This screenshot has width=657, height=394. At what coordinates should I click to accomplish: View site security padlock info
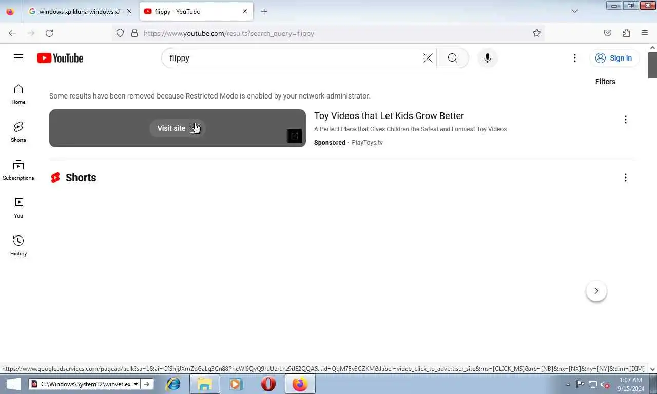pyautogui.click(x=134, y=33)
